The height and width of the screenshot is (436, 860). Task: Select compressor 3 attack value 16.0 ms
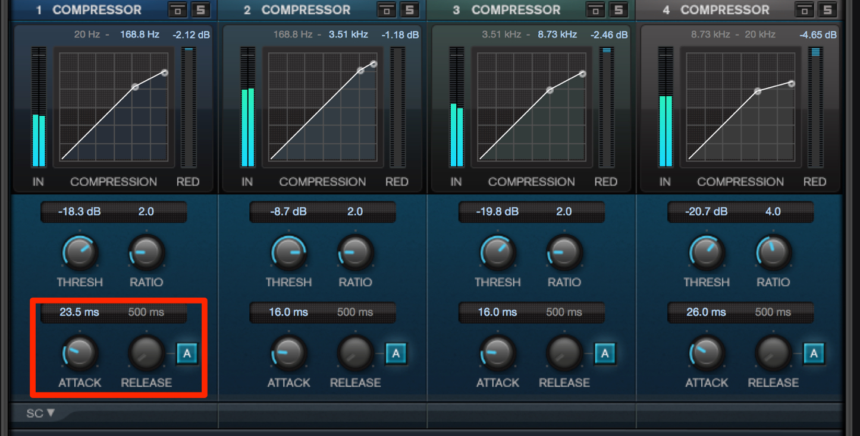[x=497, y=312]
